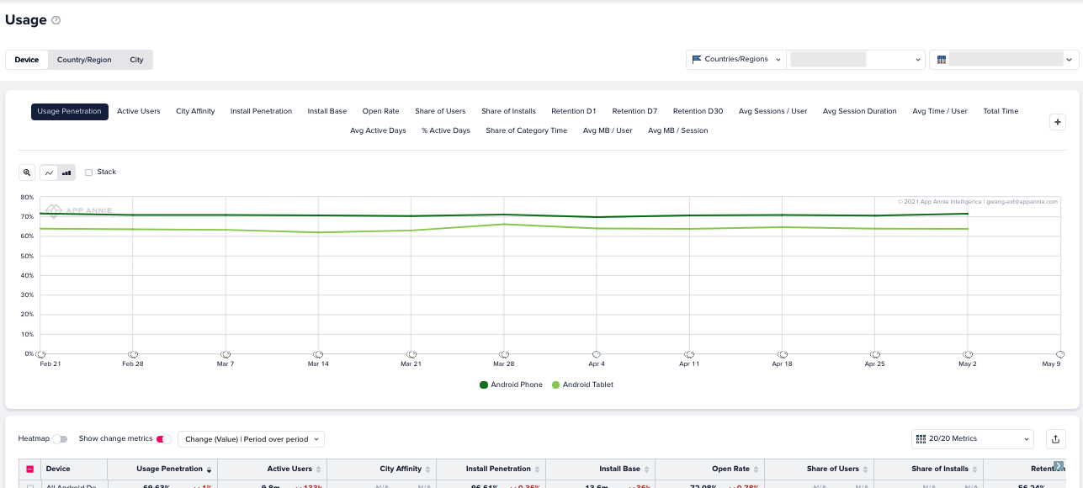Select the Total Time metric
This screenshot has height=488, width=1083.
click(1001, 111)
